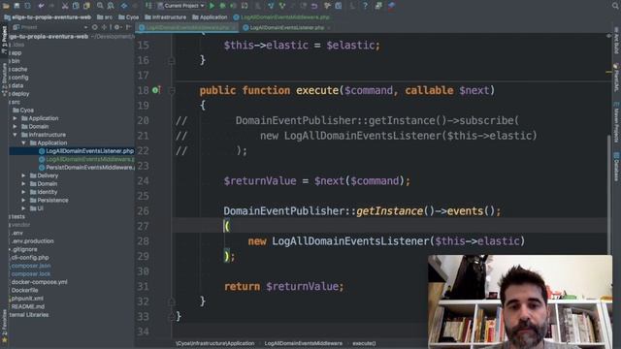Expand the UI folder
Screen dimensions: 621x349
pos(23,208)
